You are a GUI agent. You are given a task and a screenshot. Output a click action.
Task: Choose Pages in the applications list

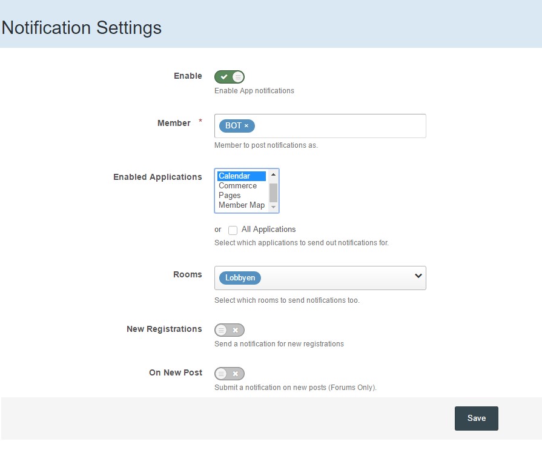click(x=242, y=196)
